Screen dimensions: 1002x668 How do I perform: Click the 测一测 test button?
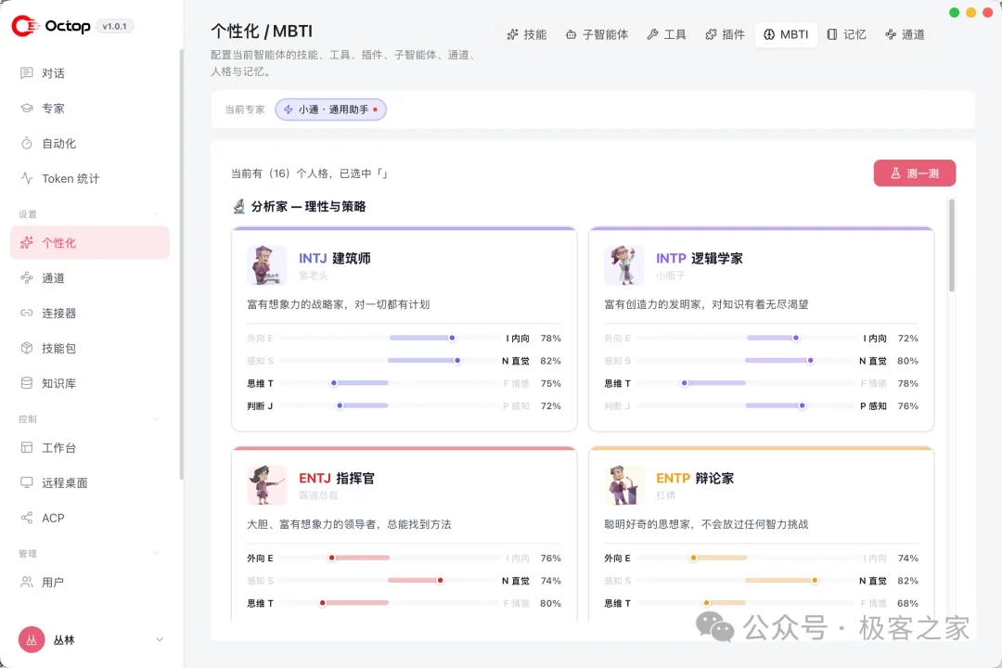pos(915,173)
